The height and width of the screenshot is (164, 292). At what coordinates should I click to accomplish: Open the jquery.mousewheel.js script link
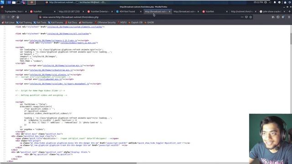pos(59,84)
